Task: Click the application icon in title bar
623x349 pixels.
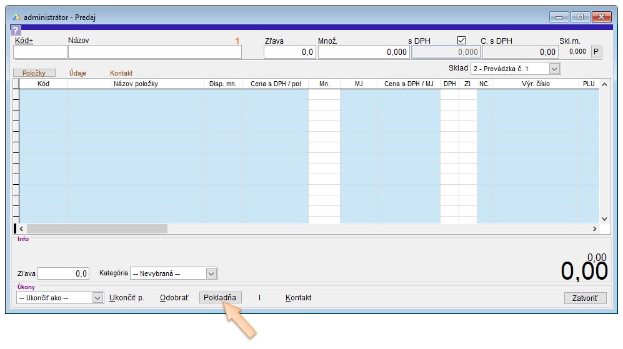Action: [x=16, y=17]
